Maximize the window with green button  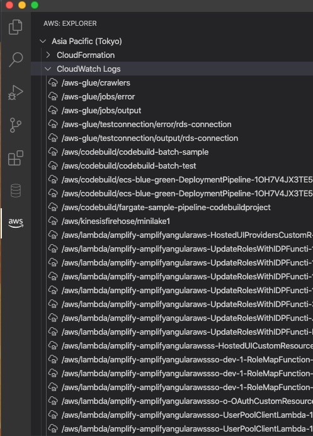pos(35,5)
